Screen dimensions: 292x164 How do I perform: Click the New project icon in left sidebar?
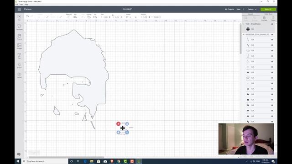point(19,17)
